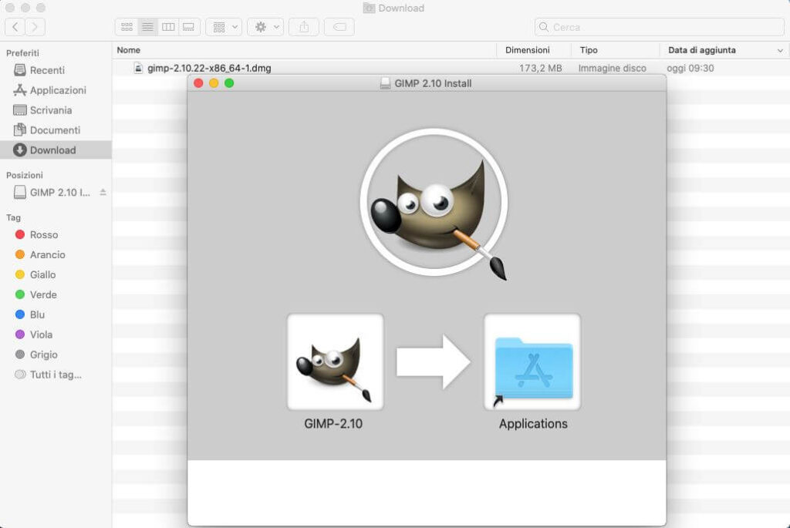Zoom the GIMP 2.10 Install window
Image resolution: width=790 pixels, height=528 pixels.
pyautogui.click(x=229, y=83)
